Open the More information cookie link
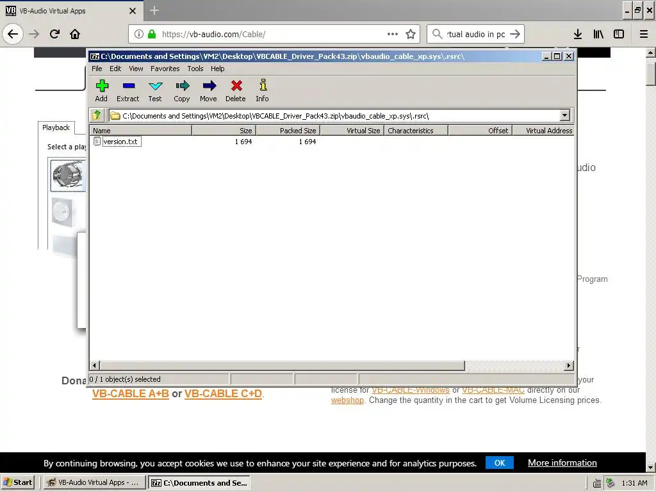 tap(562, 463)
